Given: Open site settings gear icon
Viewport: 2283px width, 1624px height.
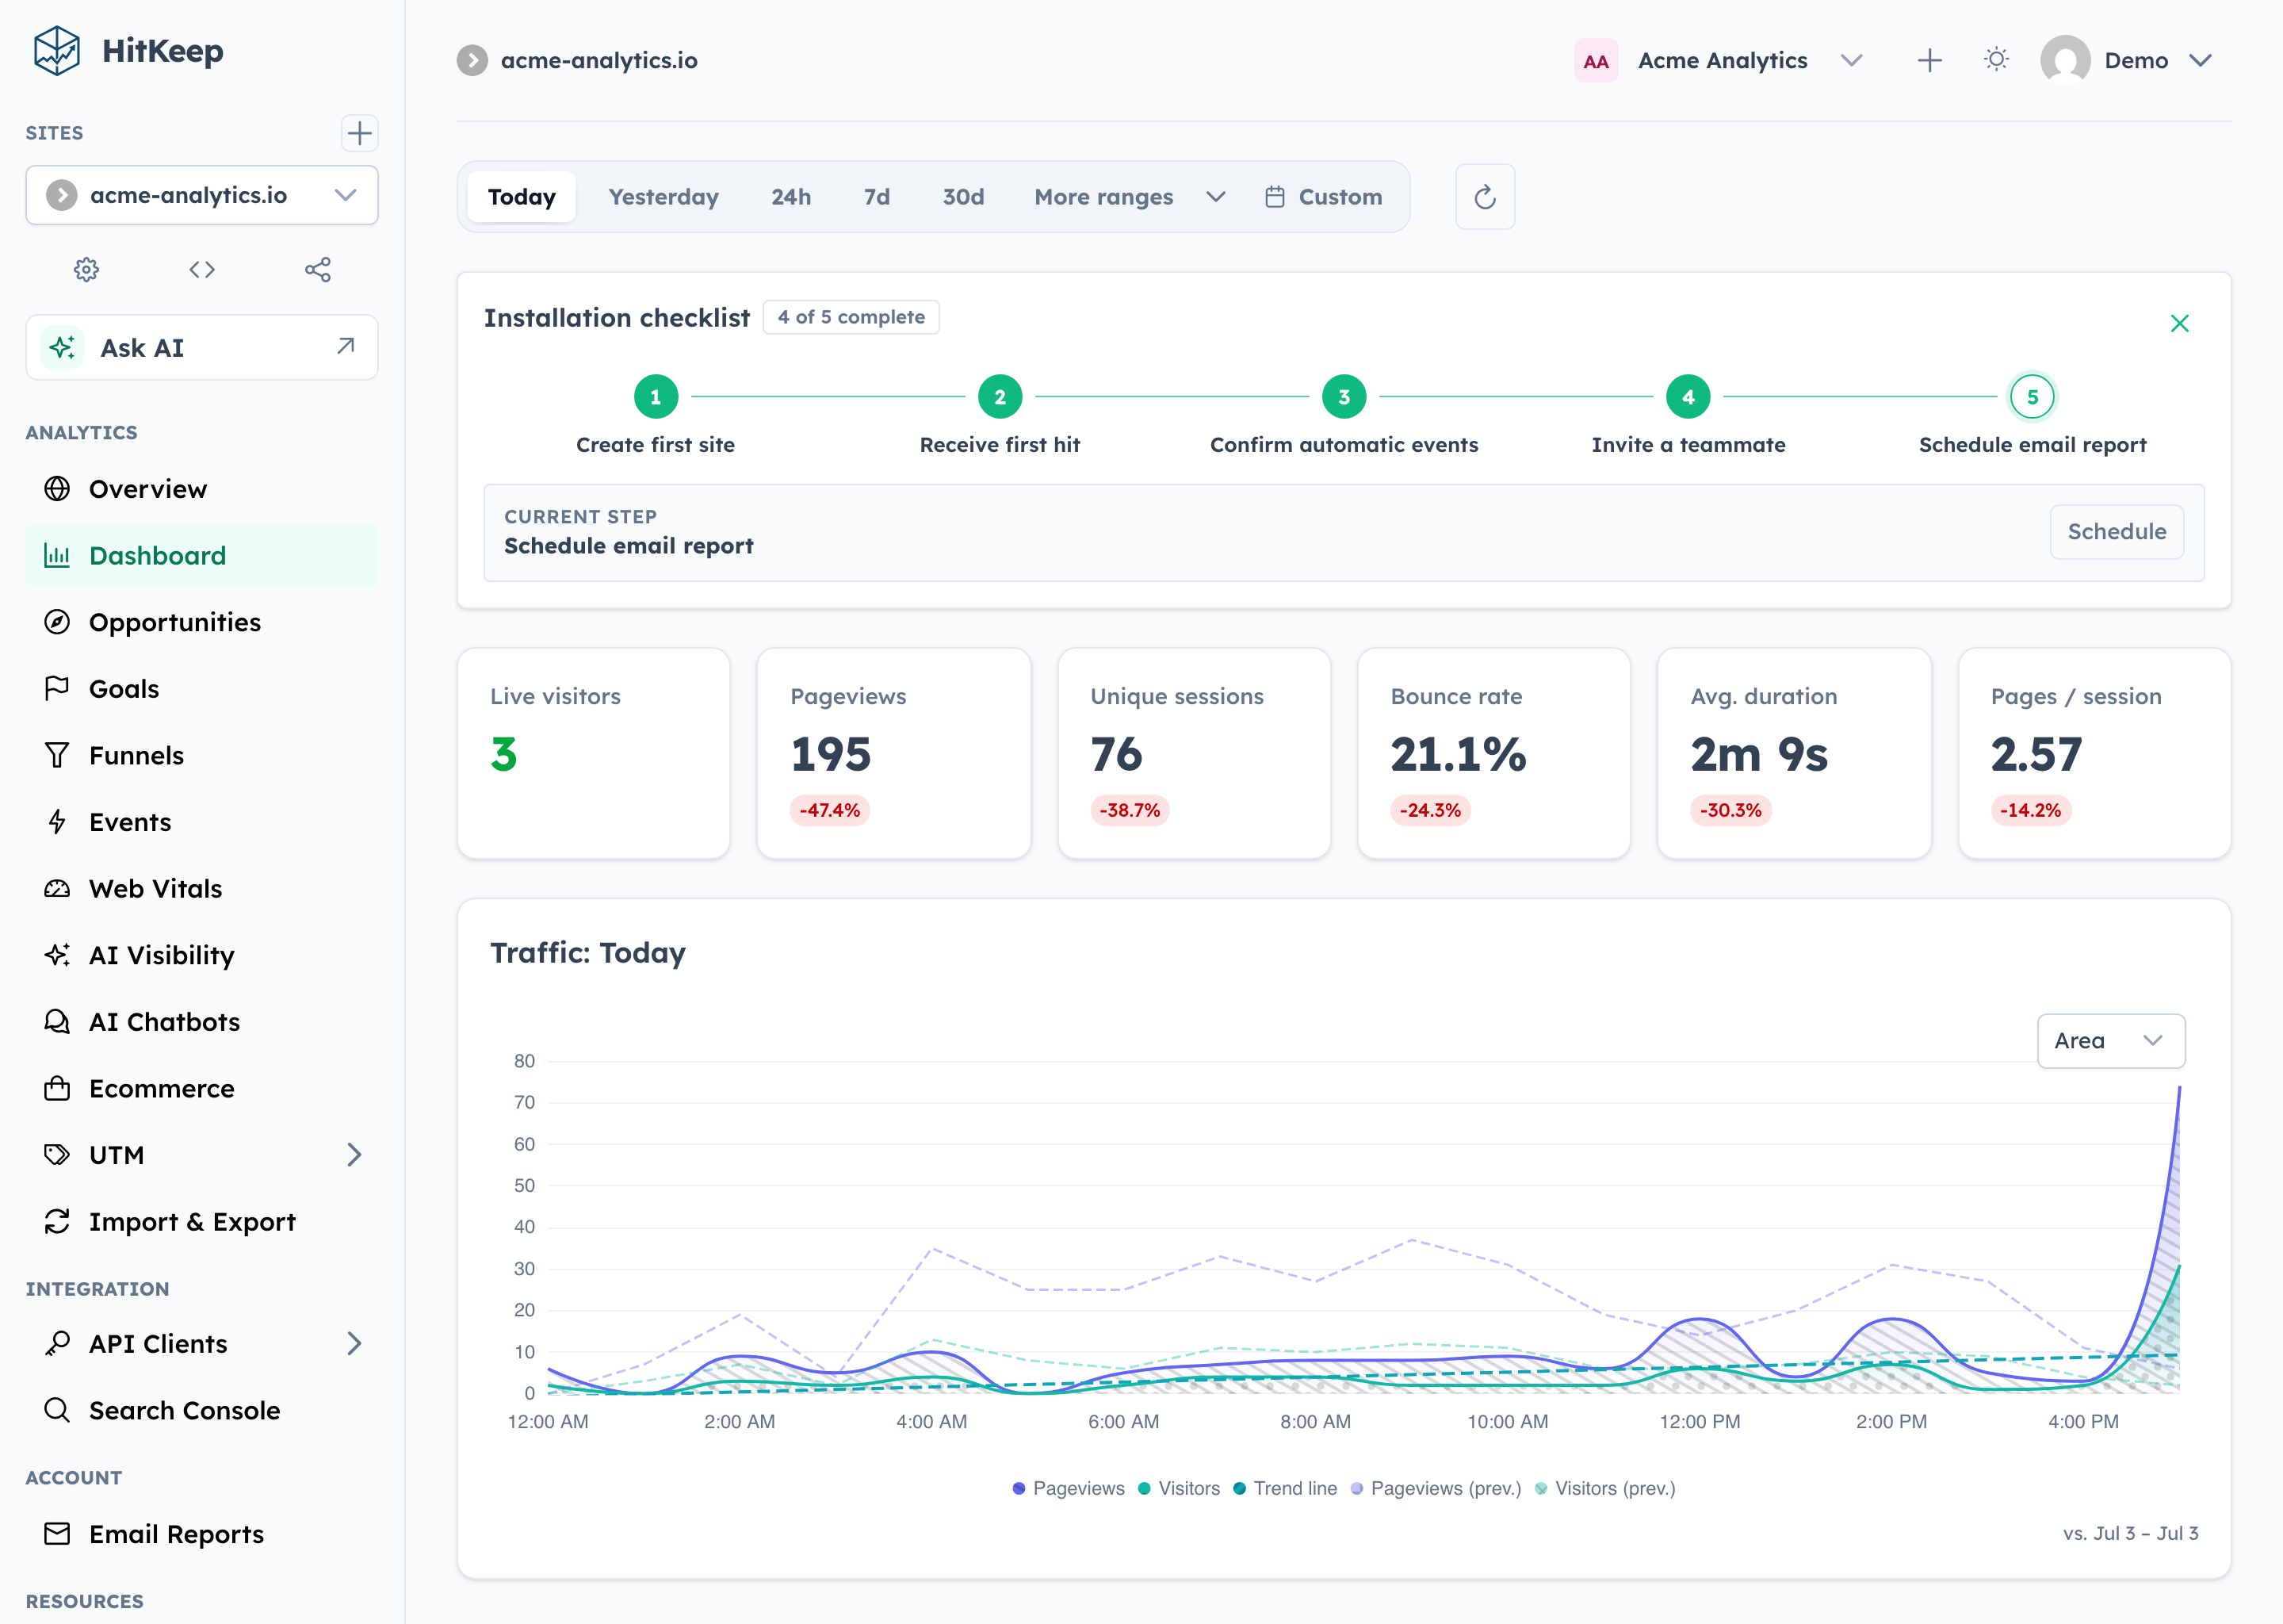Looking at the screenshot, I should click(x=87, y=269).
